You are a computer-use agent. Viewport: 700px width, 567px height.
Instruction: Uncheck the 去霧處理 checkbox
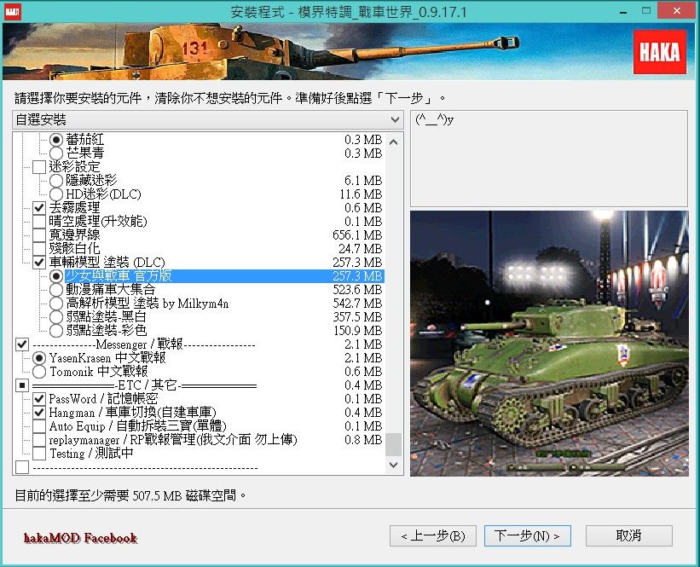pos(39,207)
